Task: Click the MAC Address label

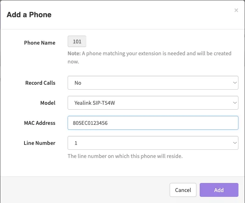Action: pyautogui.click(x=40, y=123)
